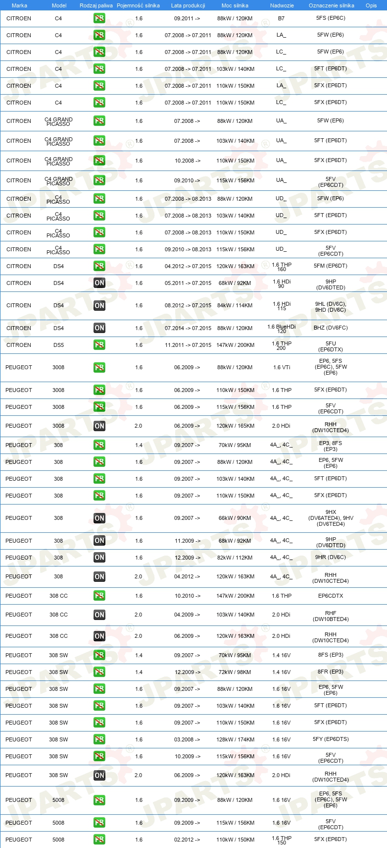Click the body code B7
Image resolution: width=387 pixels, height=848 pixels.
pos(281,18)
